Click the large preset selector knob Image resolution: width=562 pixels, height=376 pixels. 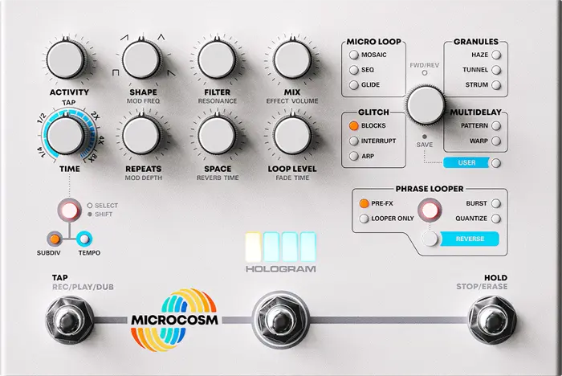pyautogui.click(x=426, y=105)
